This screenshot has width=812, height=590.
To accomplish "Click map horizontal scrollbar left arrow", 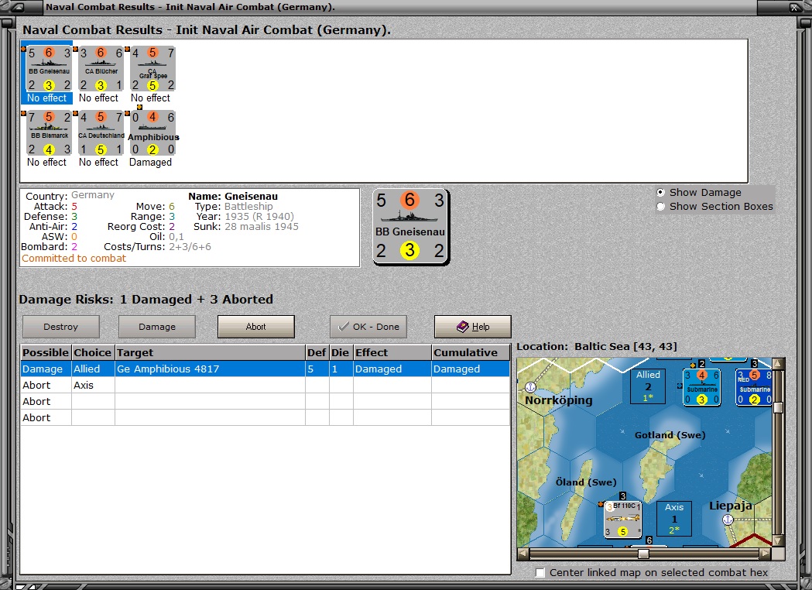I will [x=523, y=554].
